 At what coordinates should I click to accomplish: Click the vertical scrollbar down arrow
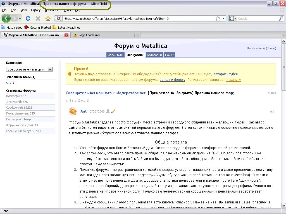283,206
